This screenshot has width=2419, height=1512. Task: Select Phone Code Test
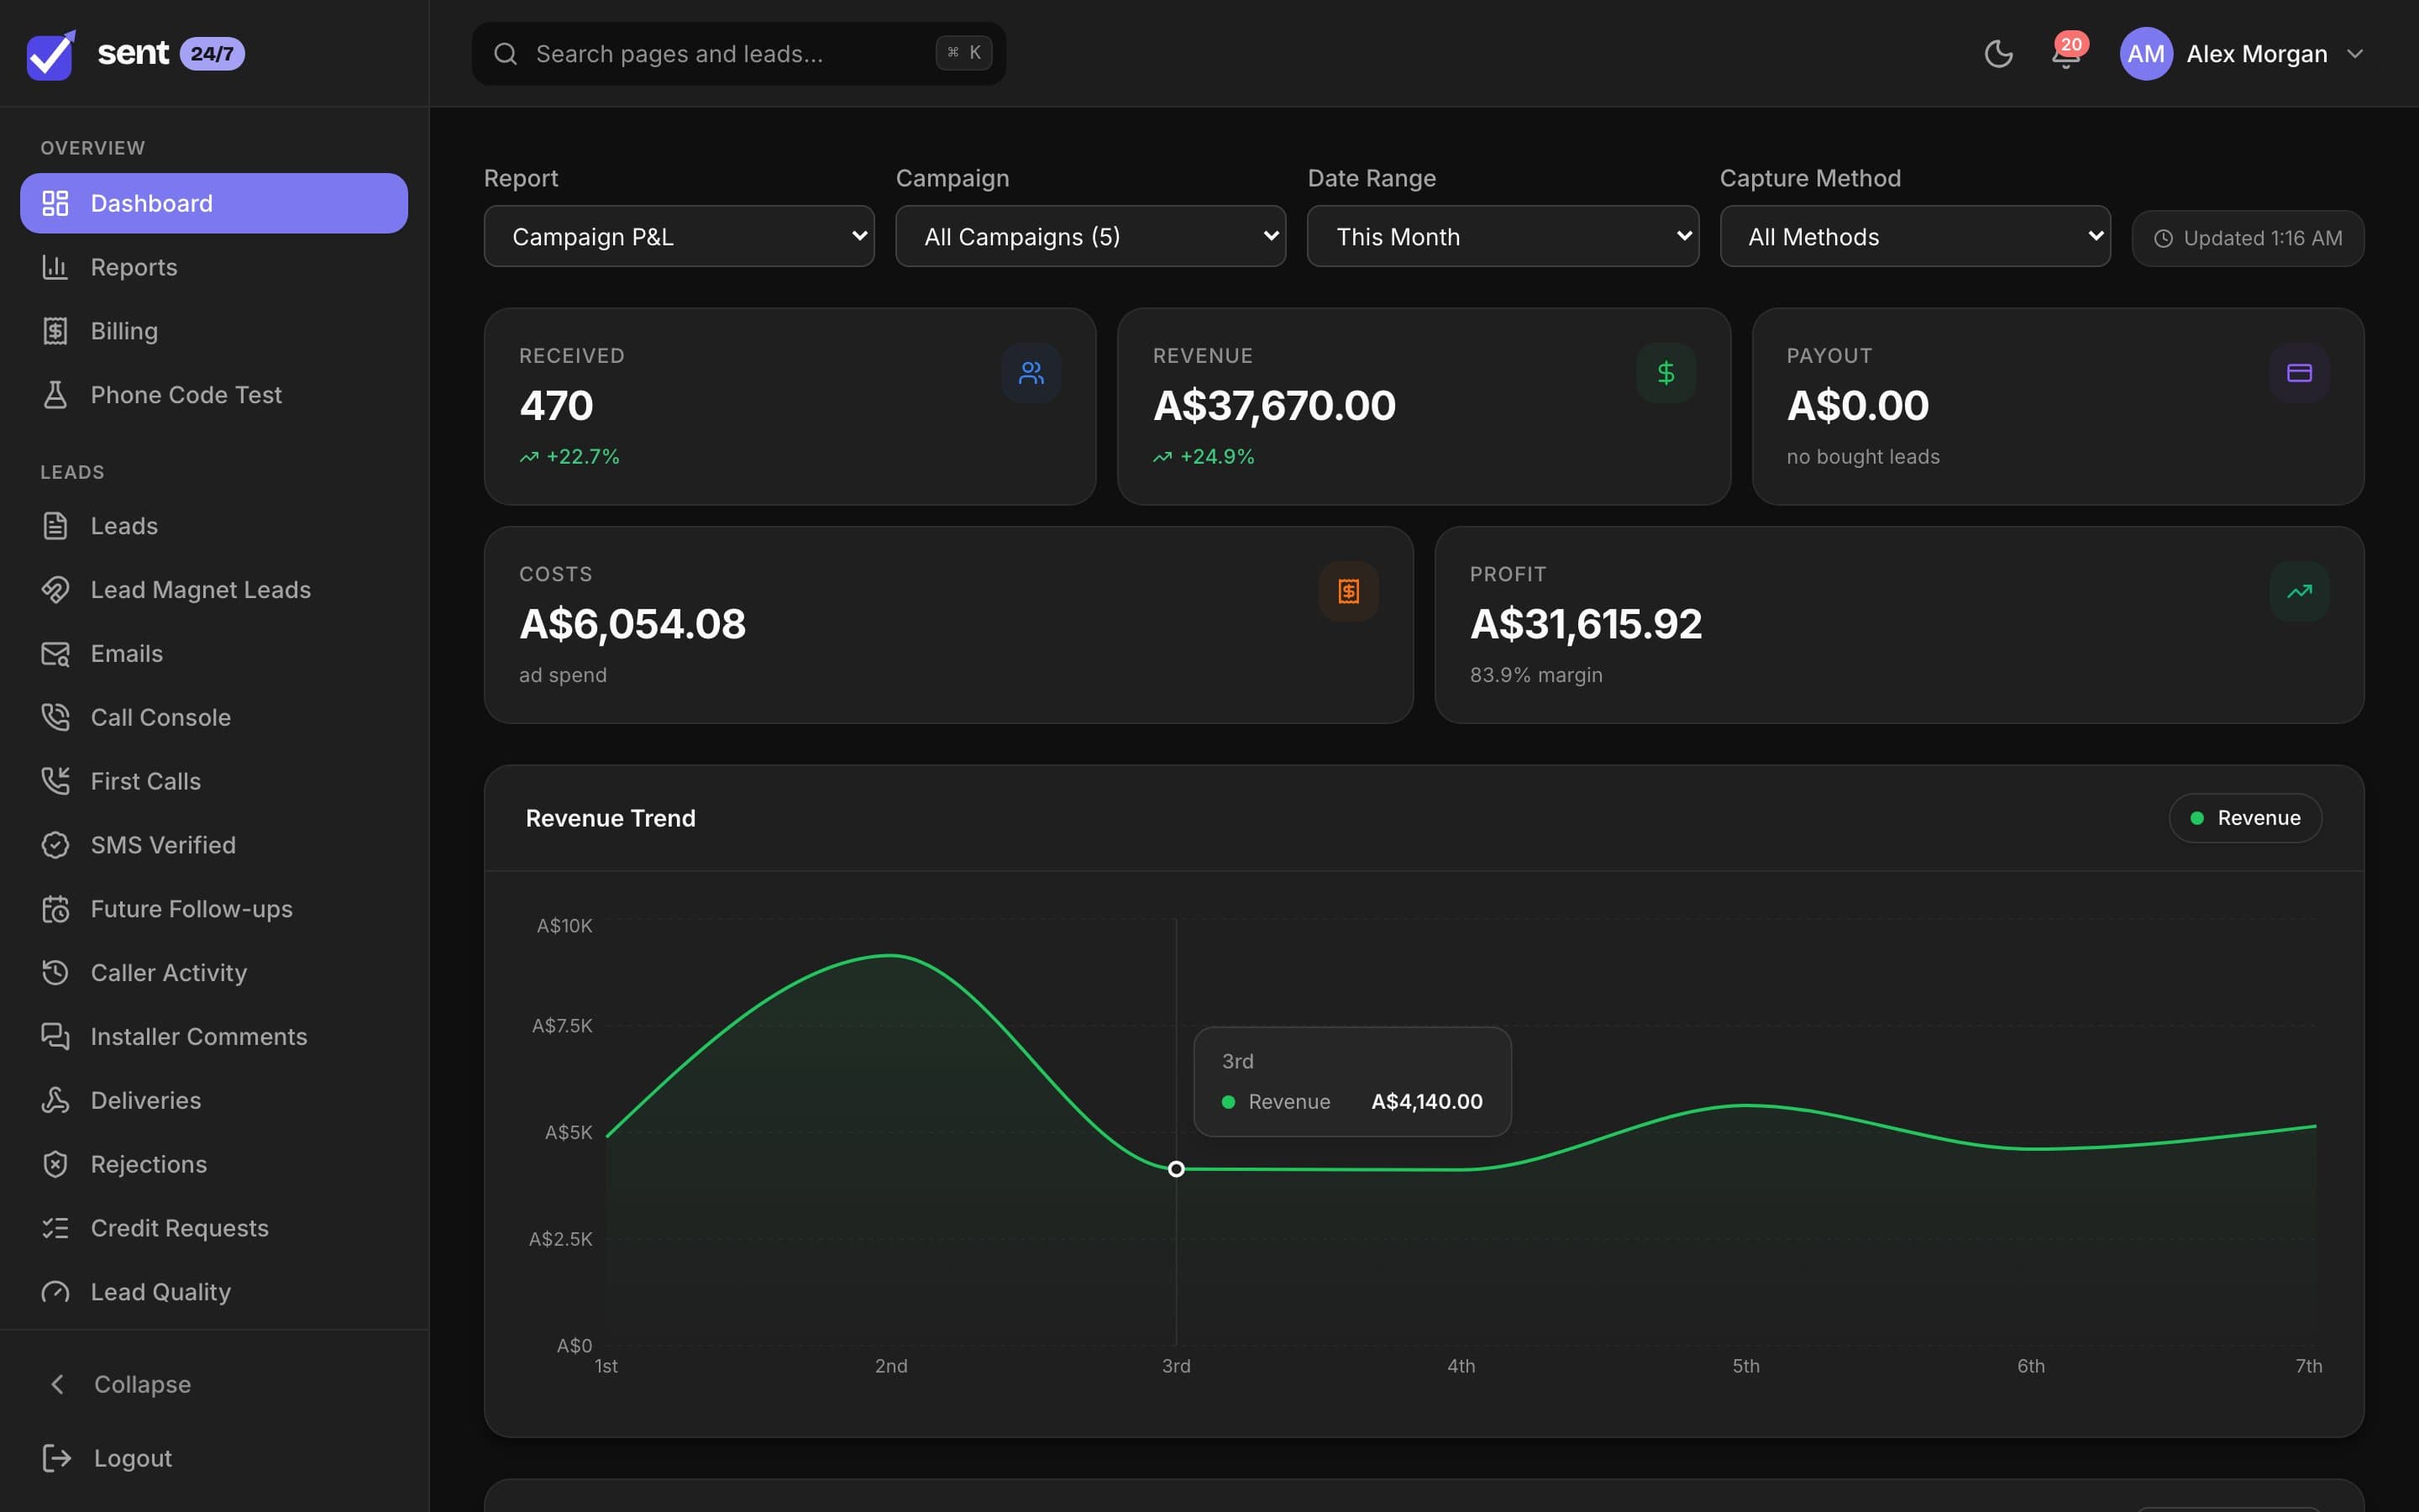coord(214,395)
